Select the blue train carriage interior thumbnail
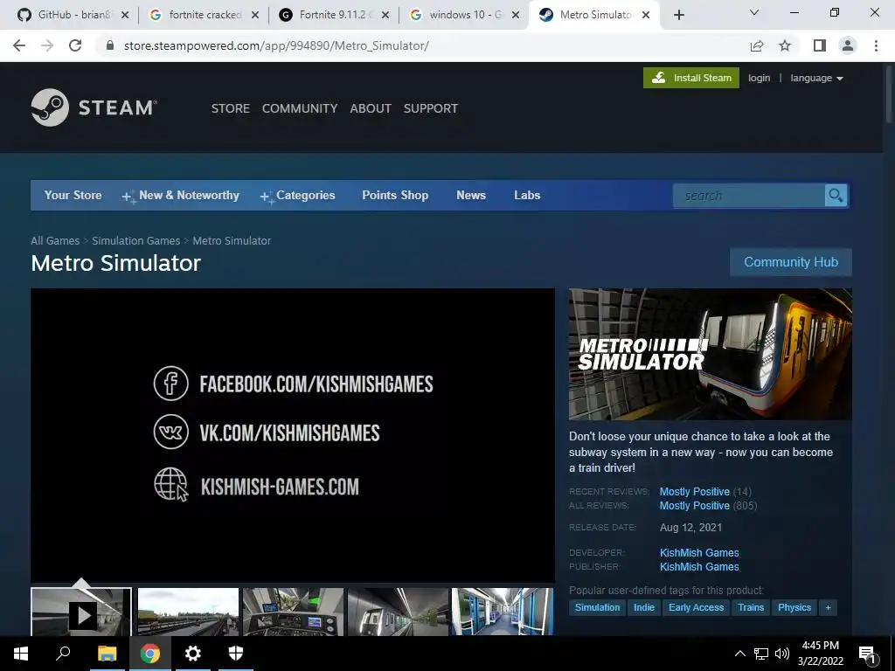This screenshot has height=671, width=895. [503, 612]
